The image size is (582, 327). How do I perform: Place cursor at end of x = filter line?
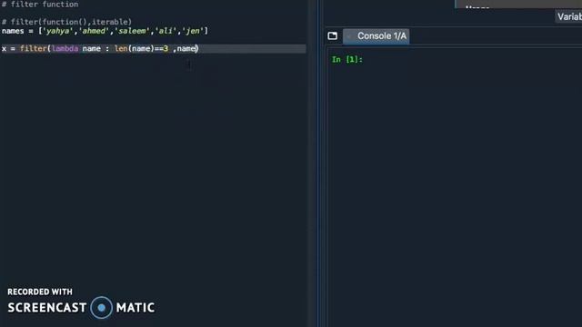[199, 48]
